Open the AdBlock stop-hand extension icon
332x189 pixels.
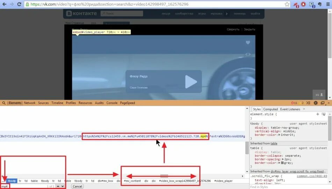click(x=303, y=4)
